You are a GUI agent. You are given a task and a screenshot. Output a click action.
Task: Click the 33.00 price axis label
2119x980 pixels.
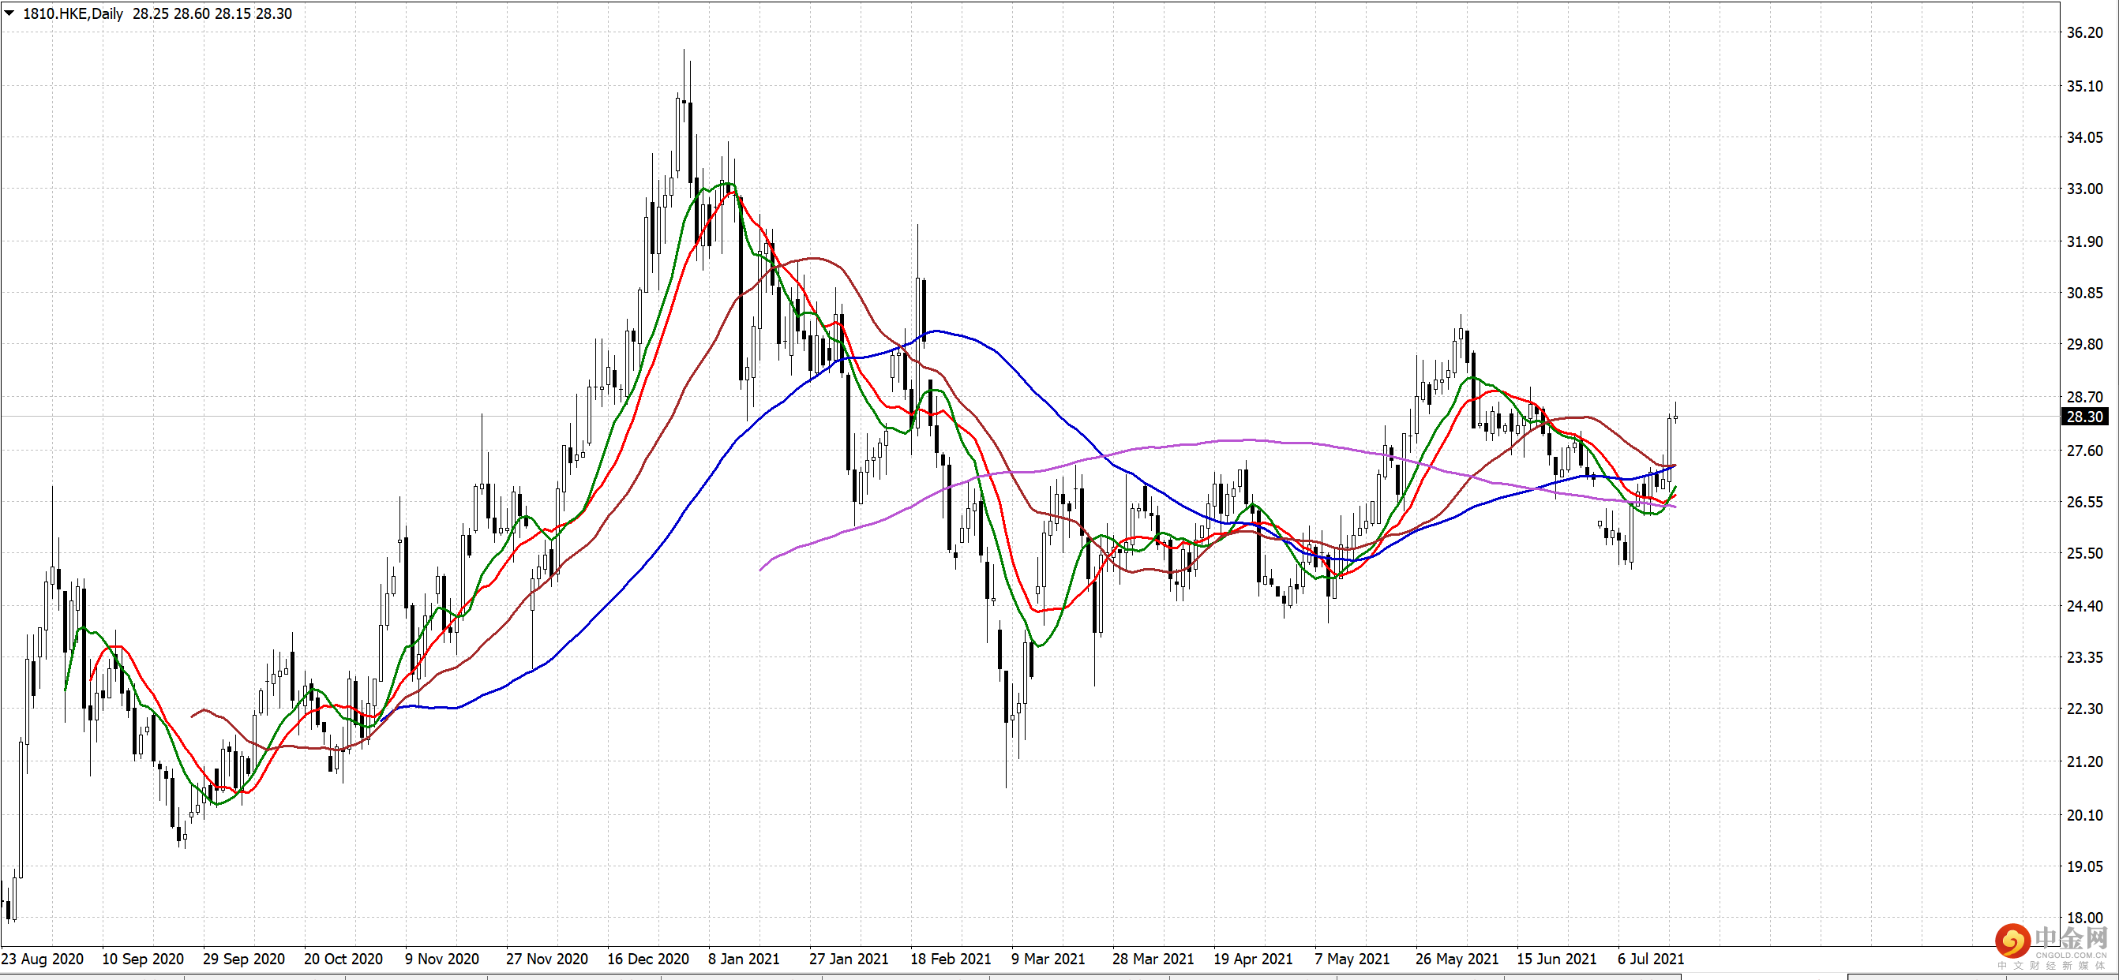tap(2084, 189)
